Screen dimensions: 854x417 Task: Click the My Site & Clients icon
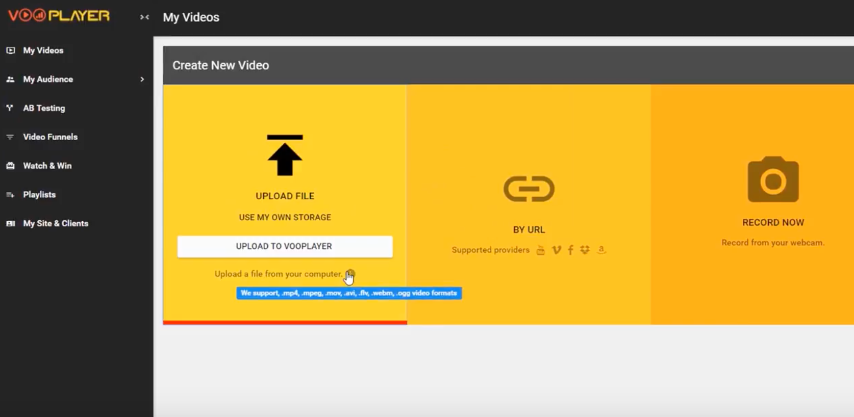pos(10,223)
